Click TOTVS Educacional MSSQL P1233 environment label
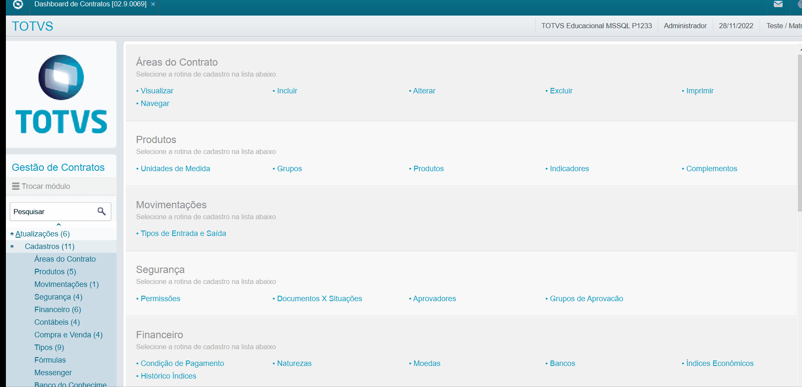802x387 pixels. coord(597,26)
